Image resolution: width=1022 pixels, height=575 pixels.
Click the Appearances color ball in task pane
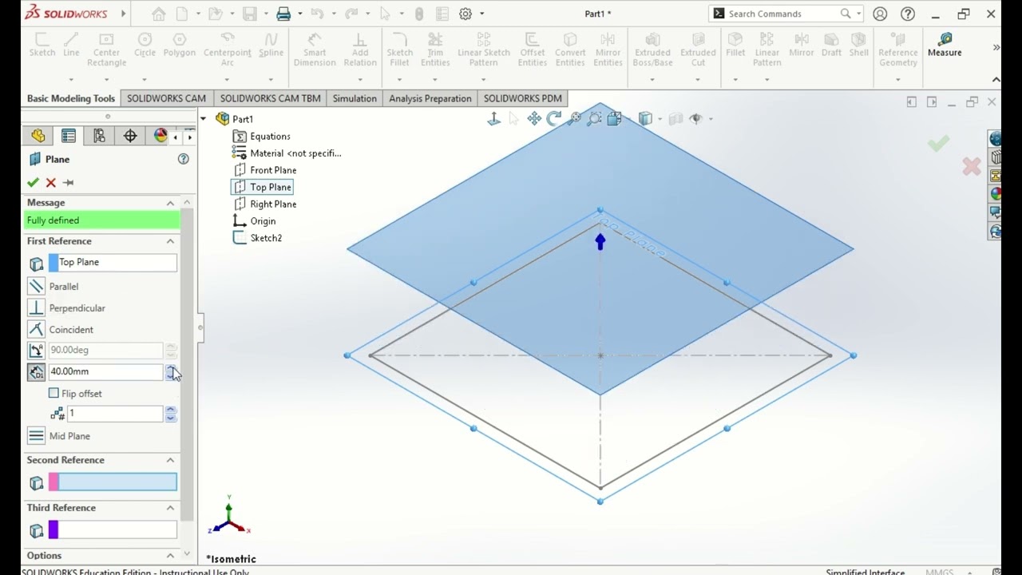(x=995, y=194)
